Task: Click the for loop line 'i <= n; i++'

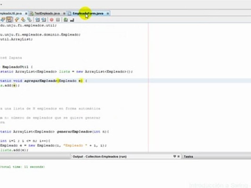Action: (25, 141)
